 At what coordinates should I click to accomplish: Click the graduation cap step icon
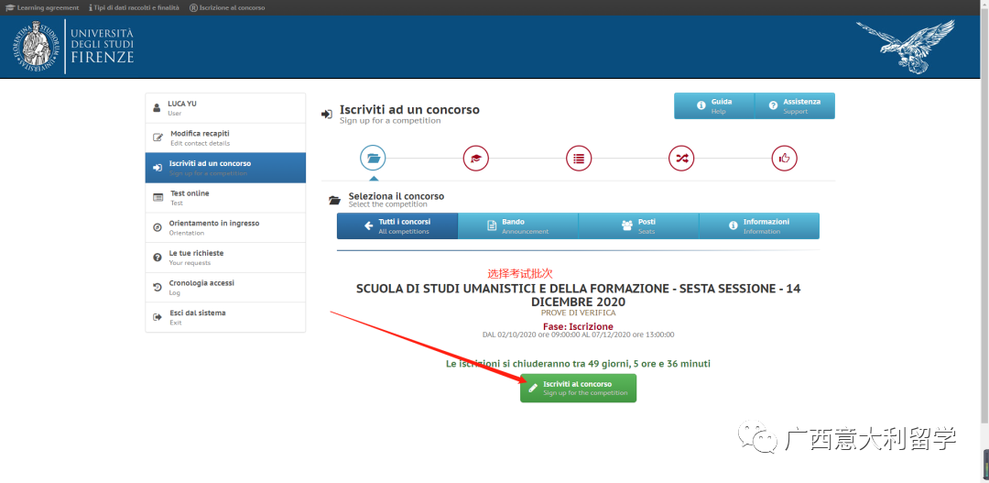(475, 159)
